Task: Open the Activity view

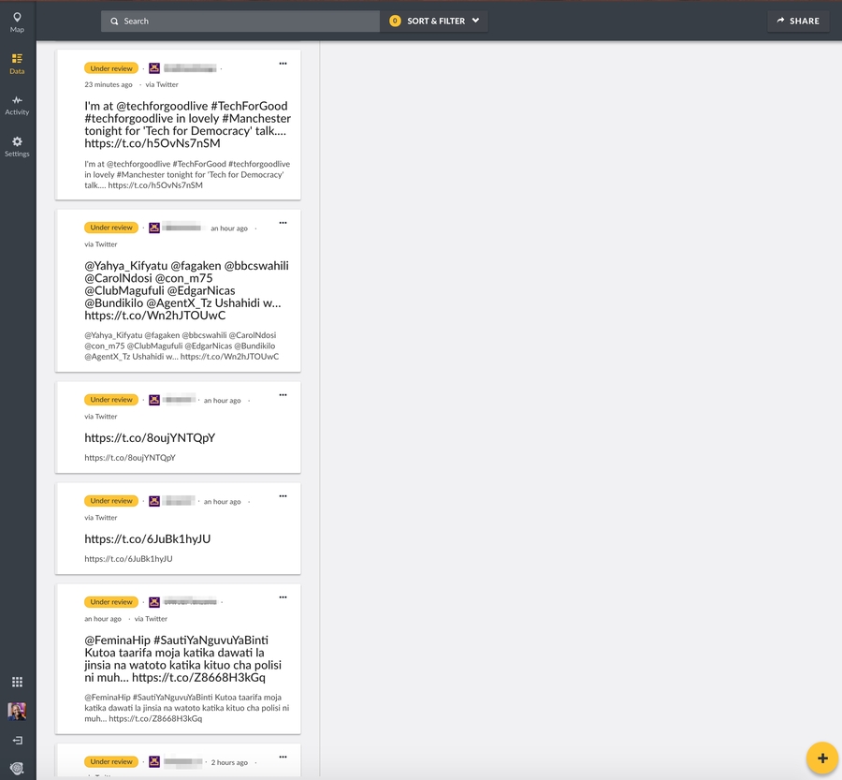Action: pos(17,104)
